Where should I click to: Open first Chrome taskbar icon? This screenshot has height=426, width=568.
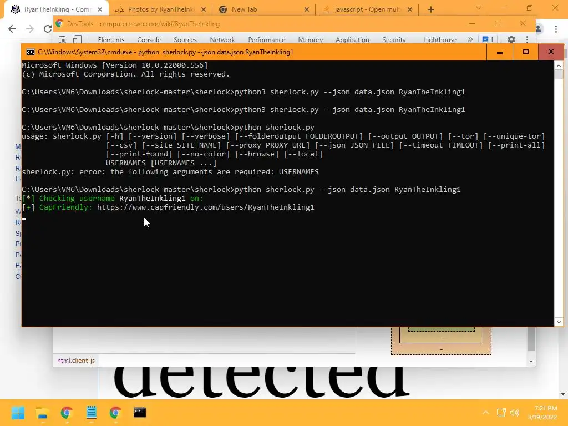tap(67, 413)
